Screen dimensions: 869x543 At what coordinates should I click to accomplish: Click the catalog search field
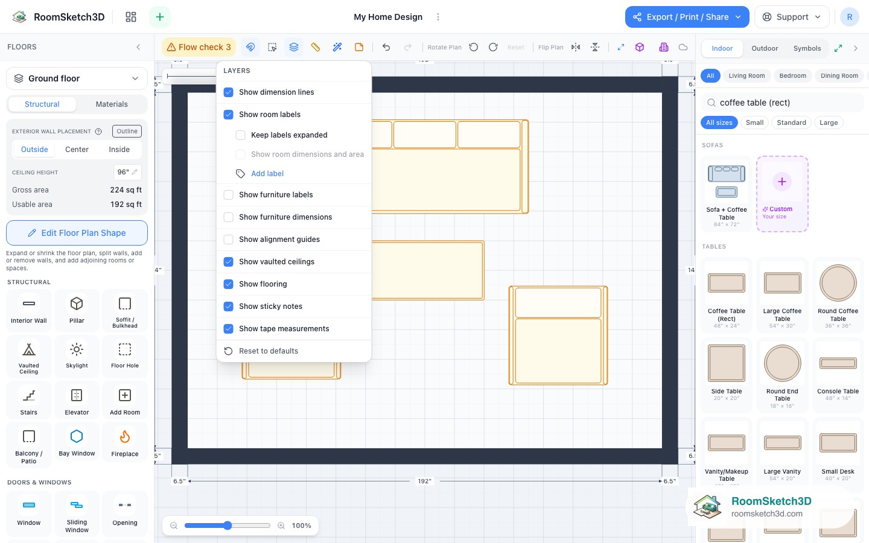(783, 103)
